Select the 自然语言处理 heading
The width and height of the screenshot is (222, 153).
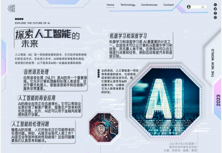click(36, 72)
